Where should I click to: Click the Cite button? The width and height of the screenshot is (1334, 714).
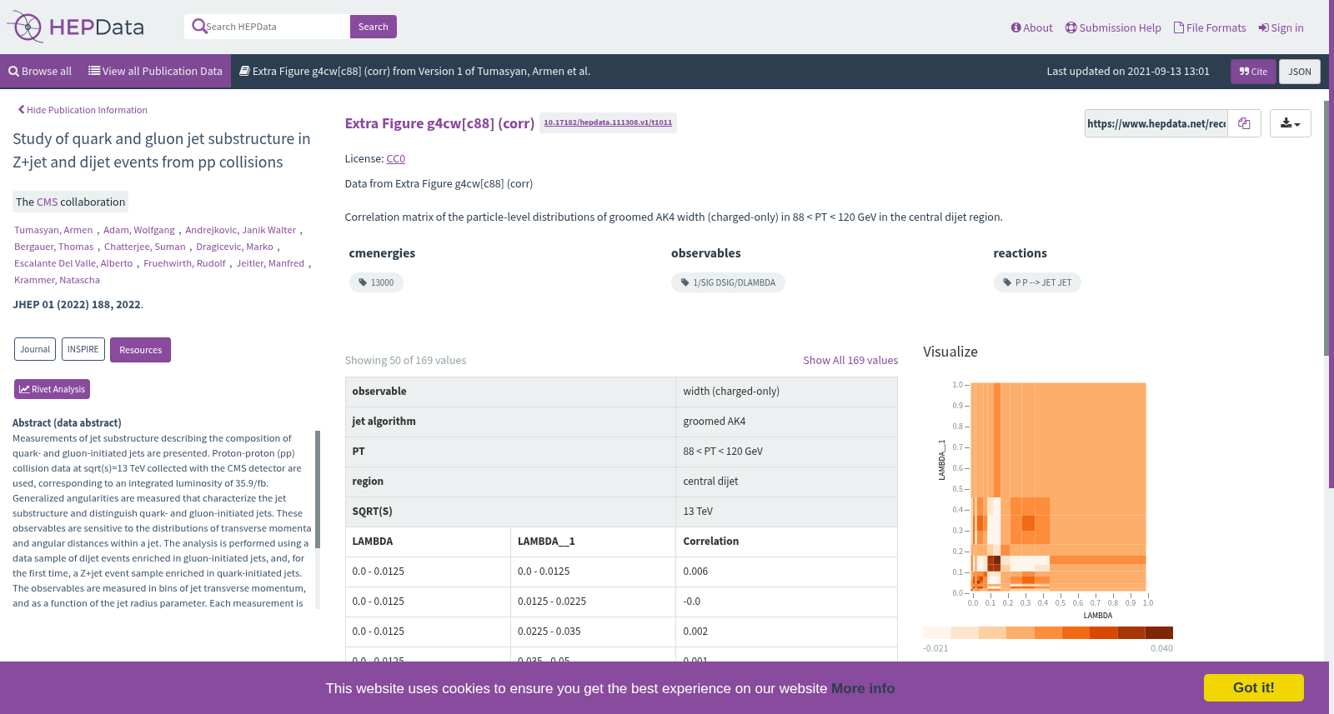[1253, 72]
